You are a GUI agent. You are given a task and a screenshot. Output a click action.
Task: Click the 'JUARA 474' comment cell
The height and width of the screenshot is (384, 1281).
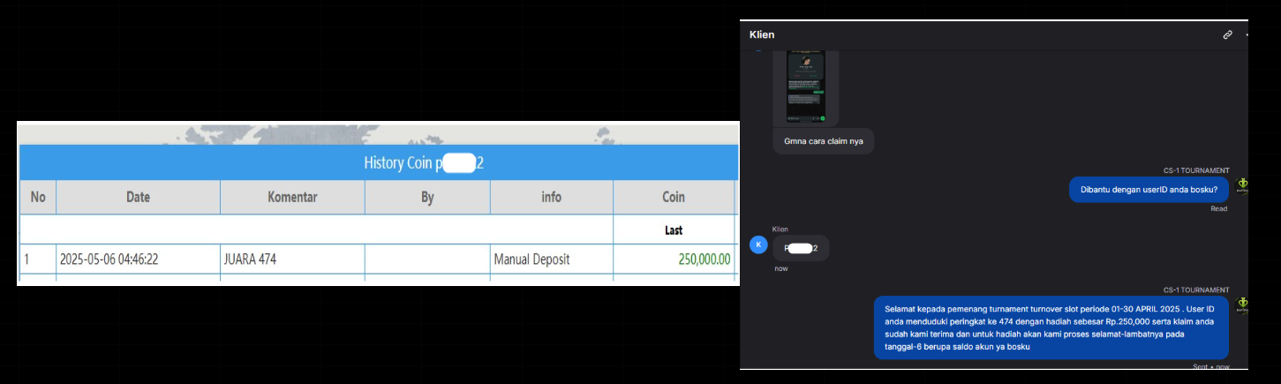coord(292,260)
